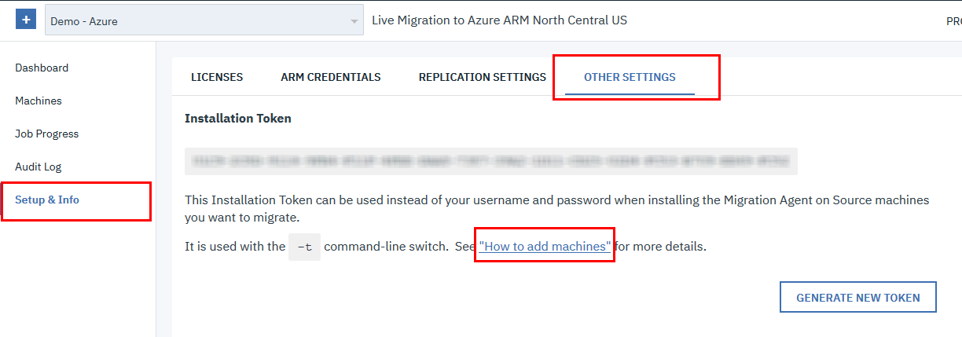
Task: Select the Other Settings tab
Action: [x=630, y=77]
